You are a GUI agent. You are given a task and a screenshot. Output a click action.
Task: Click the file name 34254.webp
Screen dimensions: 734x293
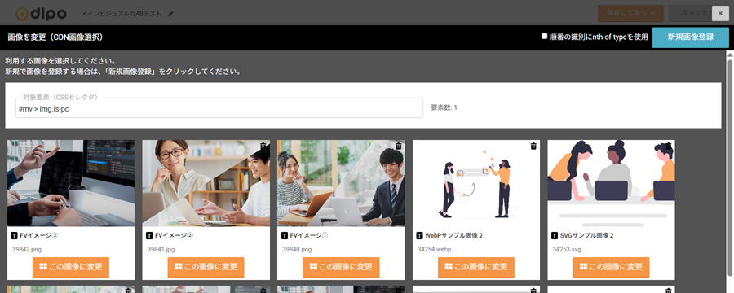click(x=434, y=250)
